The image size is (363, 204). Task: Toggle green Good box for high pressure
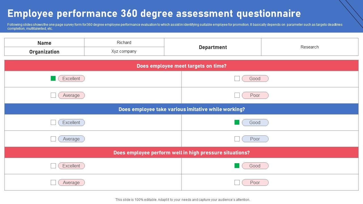tap(237, 166)
